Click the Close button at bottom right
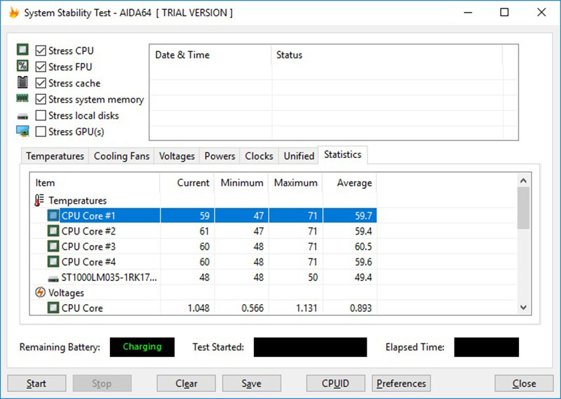 pyautogui.click(x=524, y=384)
